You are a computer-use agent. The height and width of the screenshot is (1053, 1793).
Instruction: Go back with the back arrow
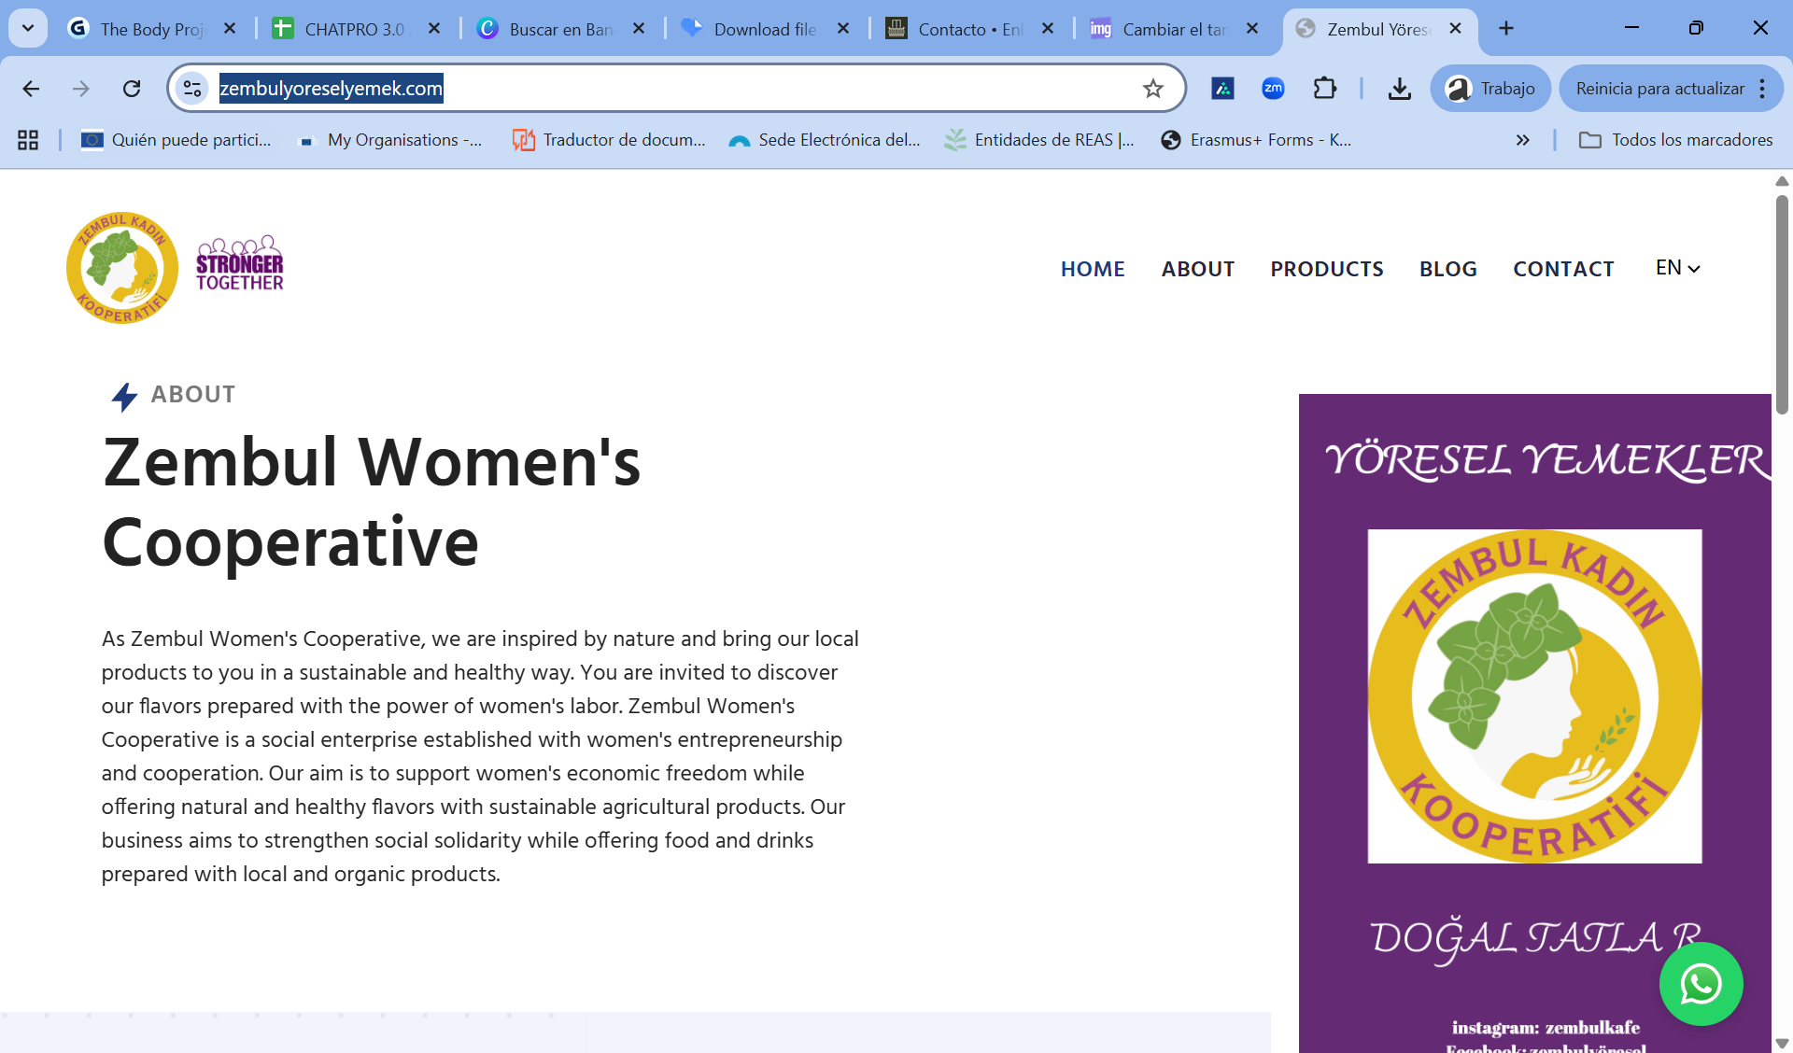coord(31,89)
